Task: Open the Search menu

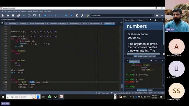Action: [x=9, y=11]
